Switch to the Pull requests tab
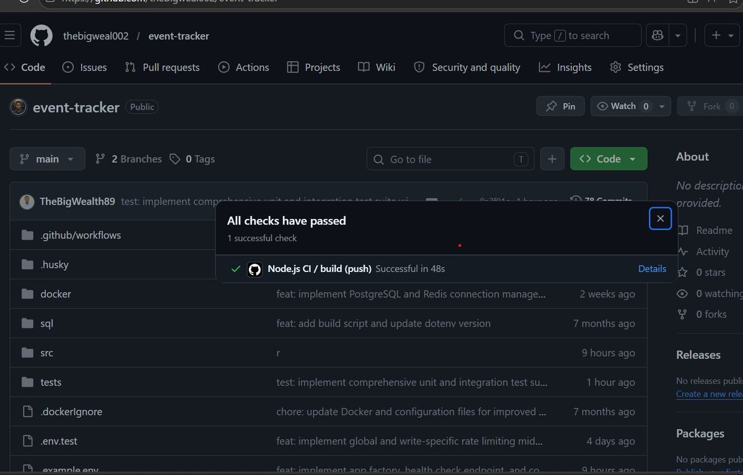Image resolution: width=743 pixels, height=475 pixels. tap(162, 67)
